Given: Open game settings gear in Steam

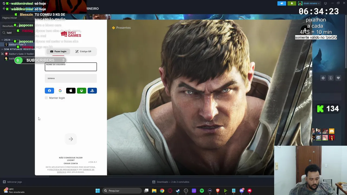Looking at the screenshot, I should (323, 78).
